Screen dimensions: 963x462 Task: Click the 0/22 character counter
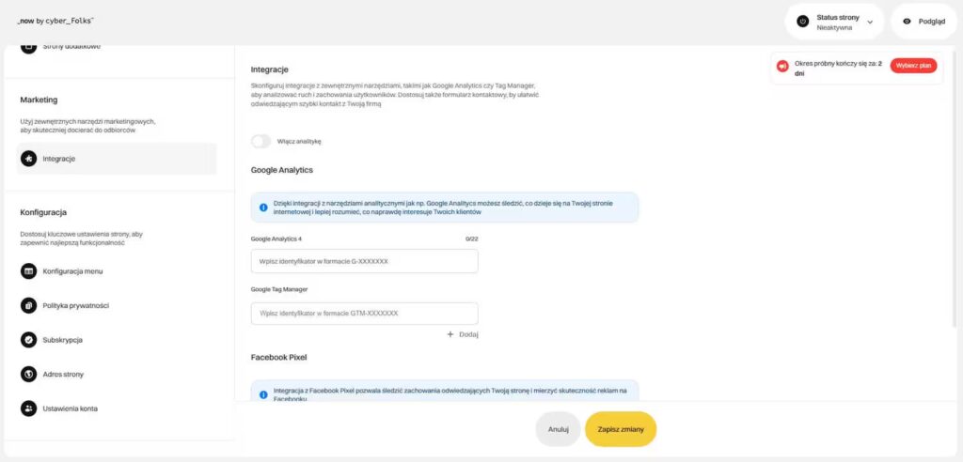point(472,239)
